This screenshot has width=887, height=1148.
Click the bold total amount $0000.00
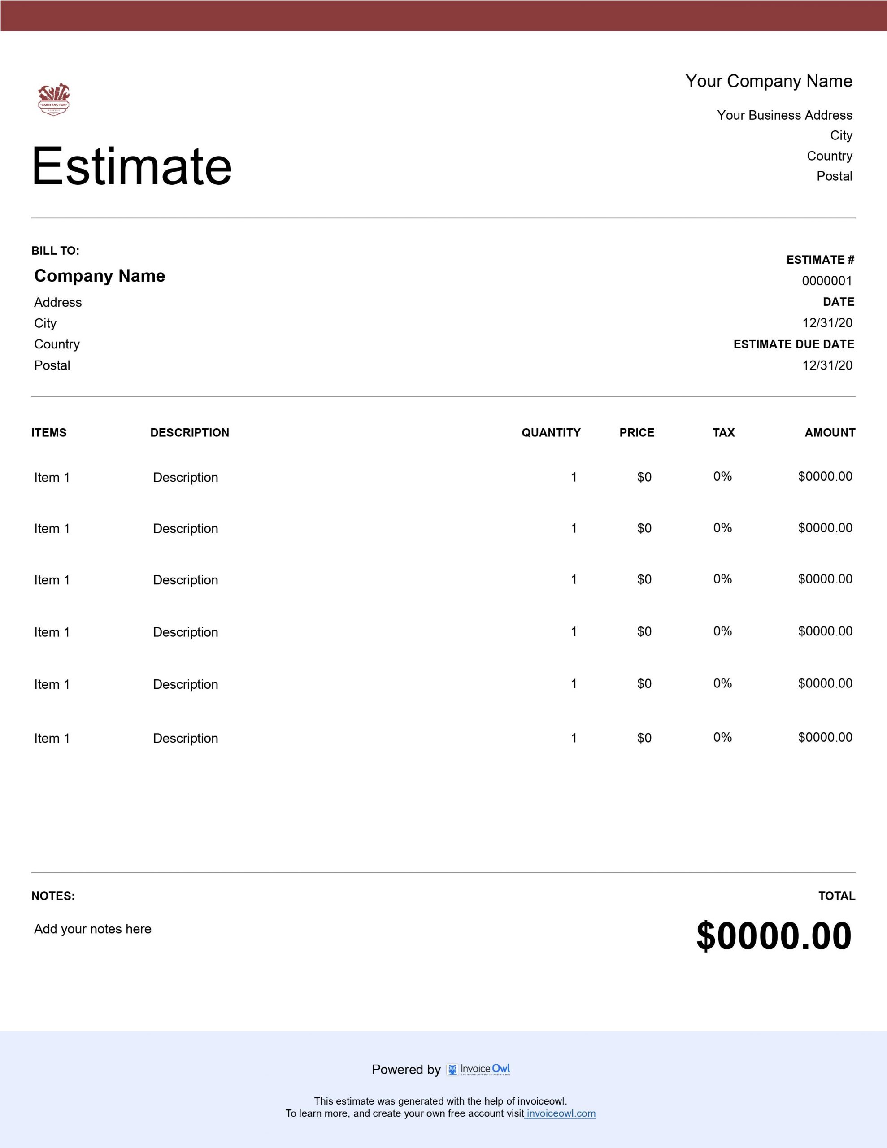[774, 937]
